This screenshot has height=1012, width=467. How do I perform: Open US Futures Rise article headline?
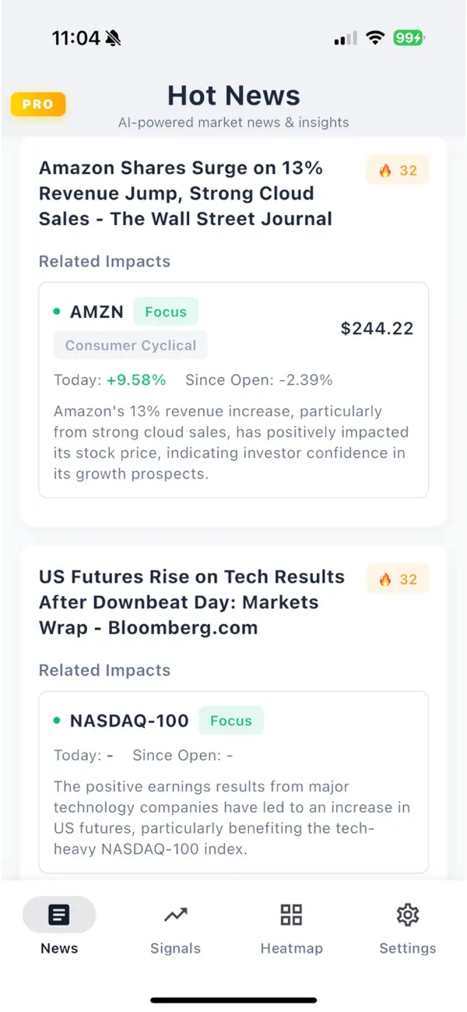191,602
